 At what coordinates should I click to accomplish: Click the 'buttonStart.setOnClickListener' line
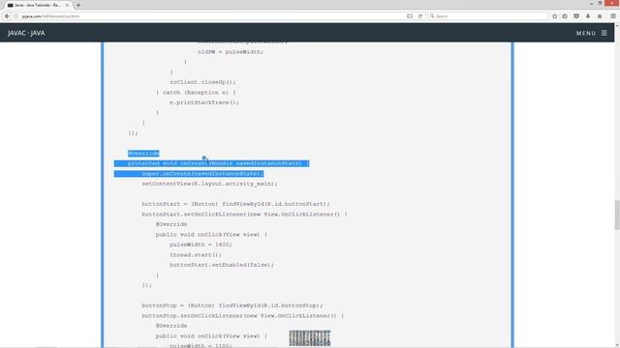(244, 215)
